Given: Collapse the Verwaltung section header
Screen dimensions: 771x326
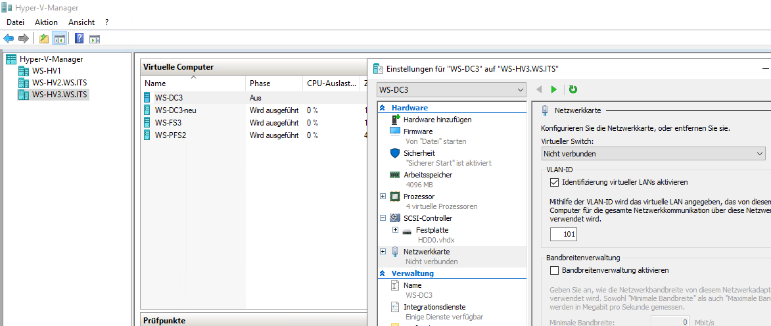Looking at the screenshot, I should pos(383,273).
